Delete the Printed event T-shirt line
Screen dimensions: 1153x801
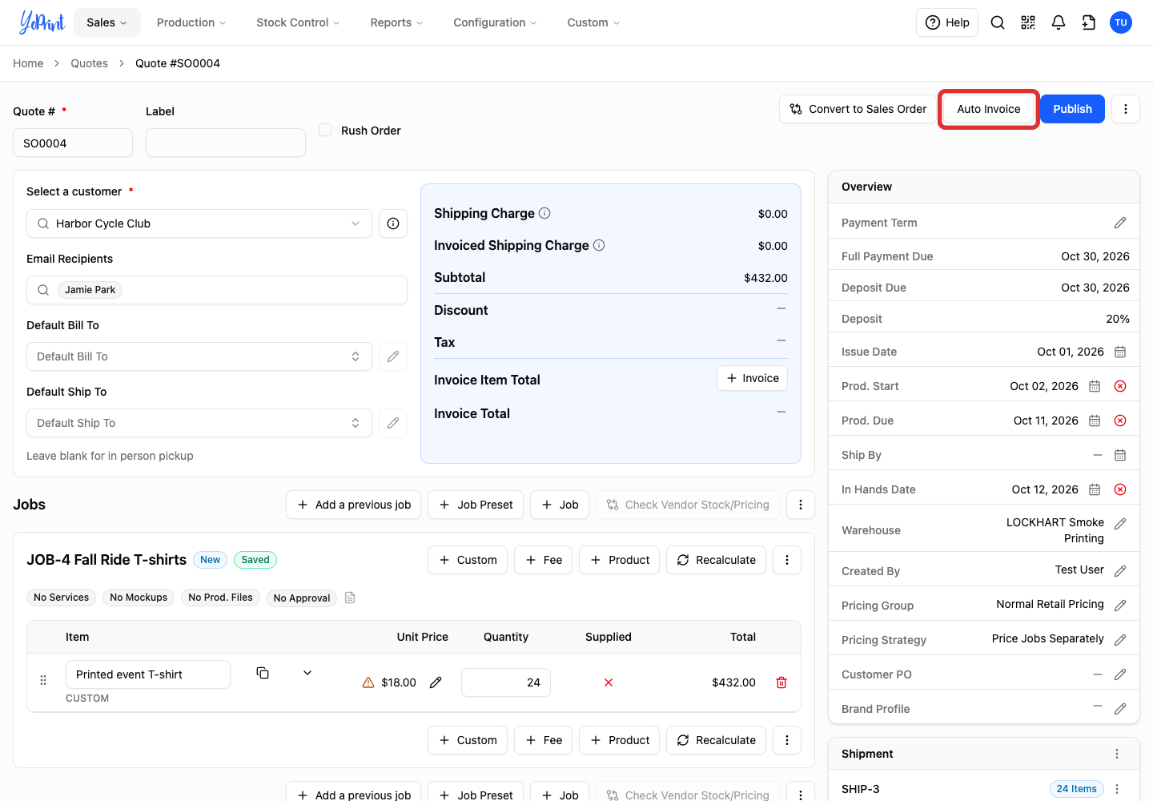coord(781,682)
